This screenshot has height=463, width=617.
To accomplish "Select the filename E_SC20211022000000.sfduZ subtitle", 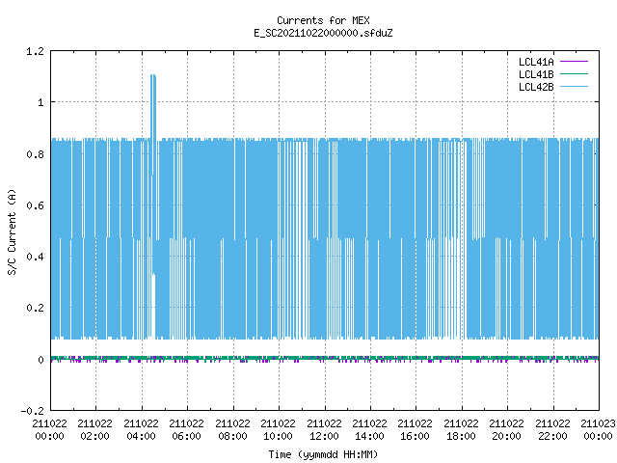I will (323, 33).
